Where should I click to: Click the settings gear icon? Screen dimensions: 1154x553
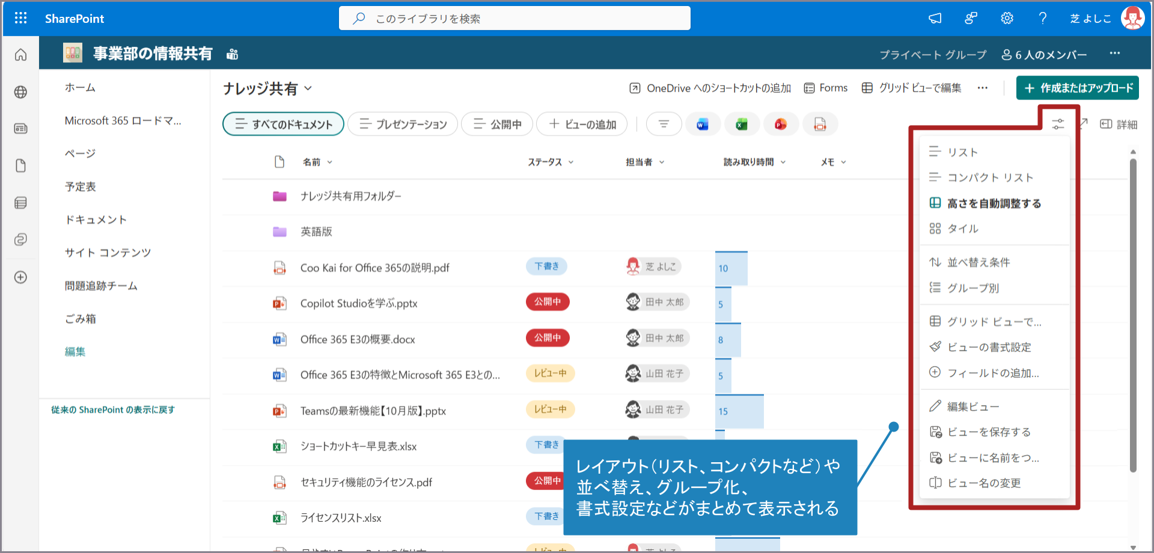[1007, 18]
